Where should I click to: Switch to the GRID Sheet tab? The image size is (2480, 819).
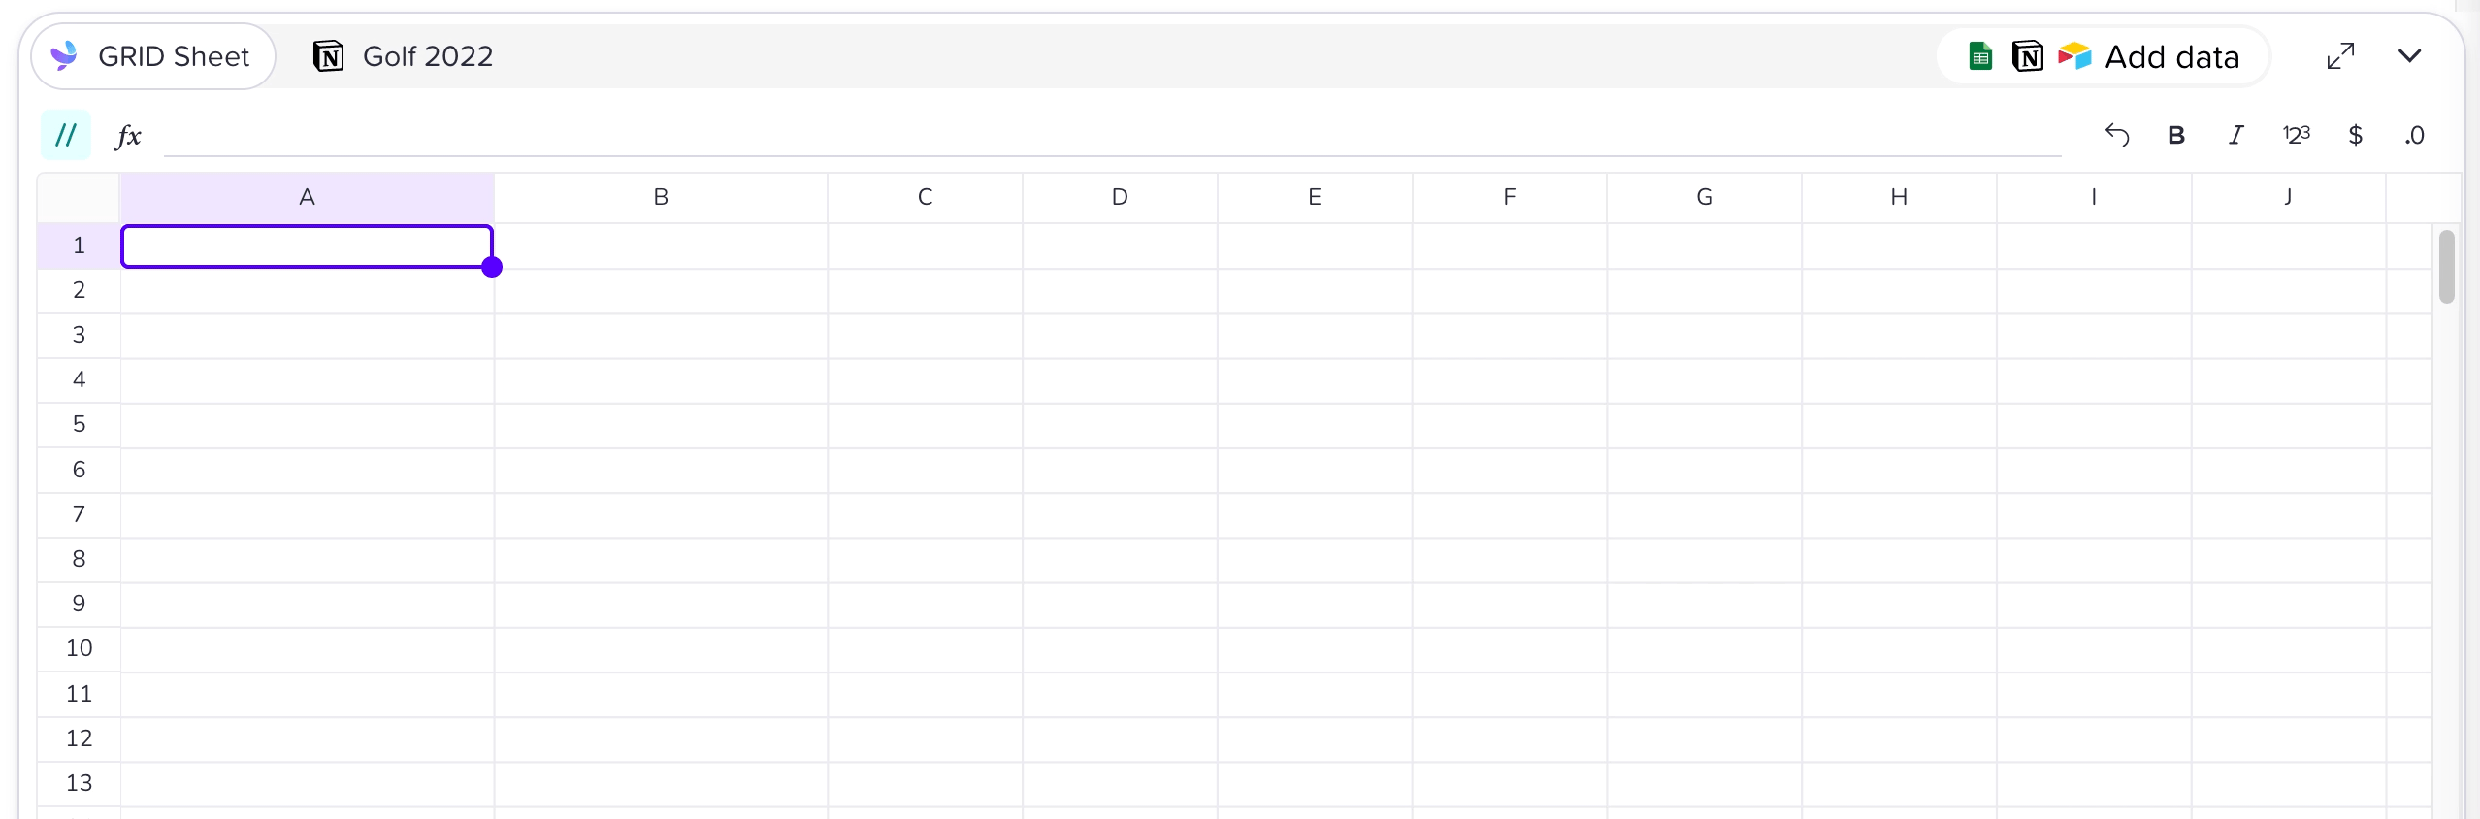coord(153,56)
